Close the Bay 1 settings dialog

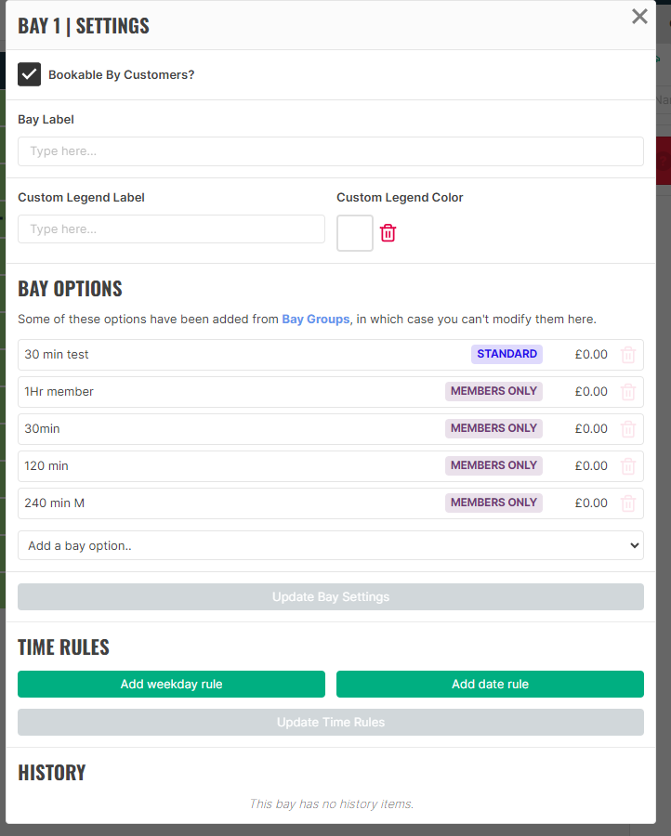639,17
